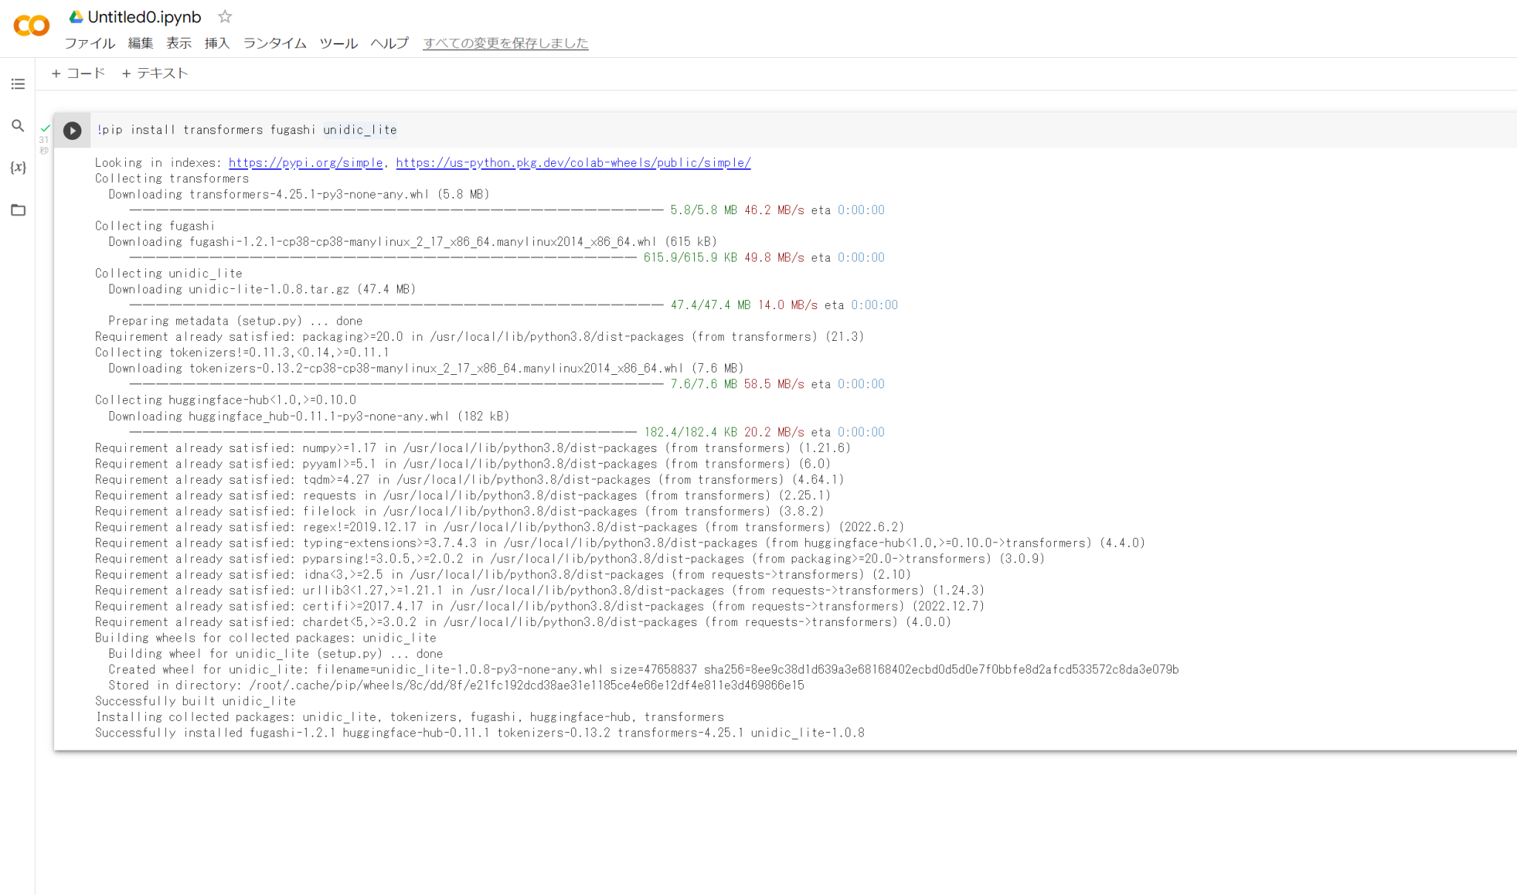
Task: Open the files folder panel
Action: tap(18, 210)
